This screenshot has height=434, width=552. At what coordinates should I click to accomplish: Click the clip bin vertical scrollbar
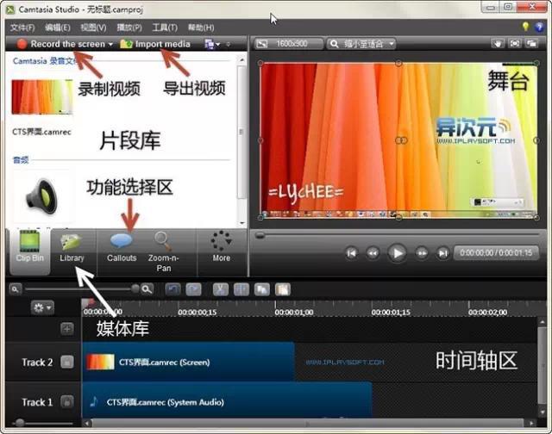(x=241, y=133)
